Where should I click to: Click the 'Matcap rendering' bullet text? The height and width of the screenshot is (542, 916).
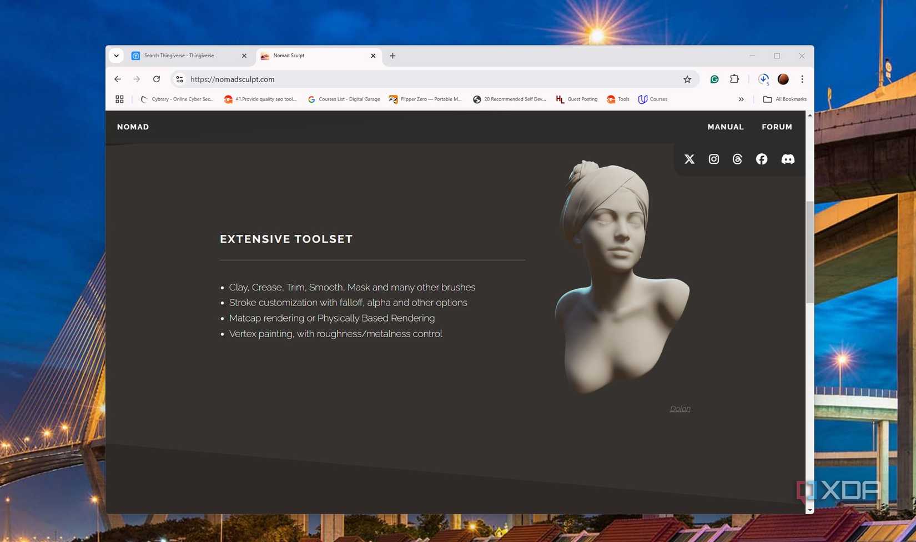(332, 318)
